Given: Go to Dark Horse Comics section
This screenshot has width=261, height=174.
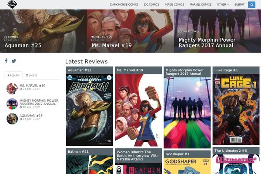Looking at the screenshot, I should 124,4.
